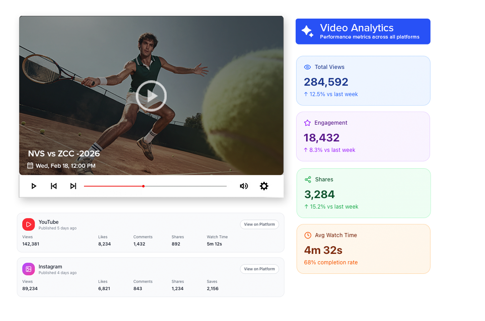Click the video title NVS vs ZCC -2026
This screenshot has height=321, width=485.
coord(64,154)
